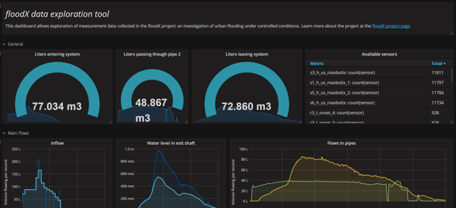Open the Liters entering system panel title menu

(58, 54)
